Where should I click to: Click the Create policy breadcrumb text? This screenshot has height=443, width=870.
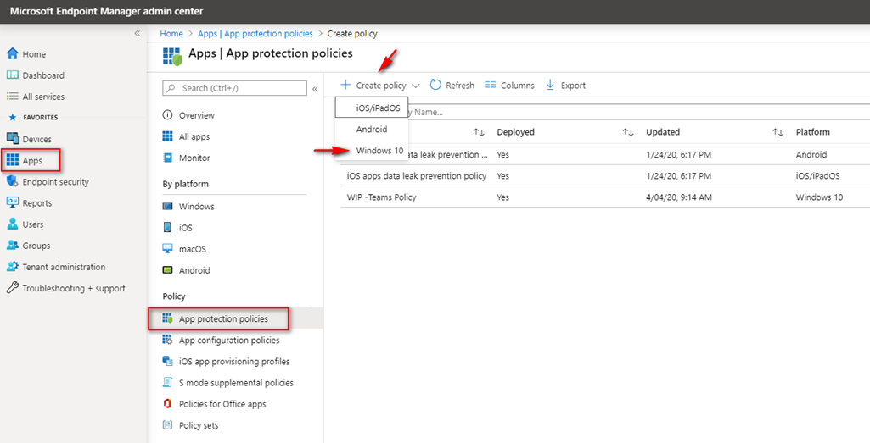click(352, 34)
